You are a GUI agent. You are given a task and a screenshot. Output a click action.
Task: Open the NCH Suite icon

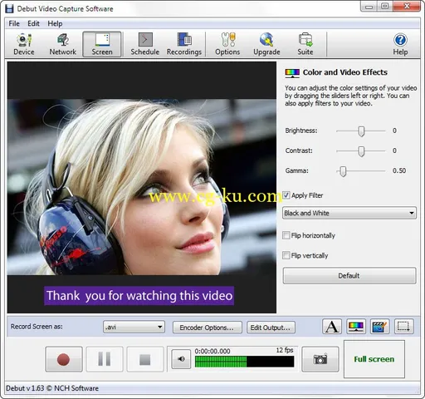305,44
